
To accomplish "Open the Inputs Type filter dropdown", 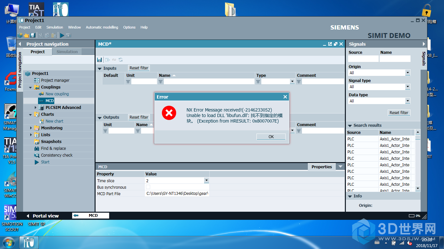I will pos(292,81).
